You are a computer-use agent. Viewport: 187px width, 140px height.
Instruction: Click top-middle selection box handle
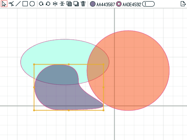tap(69, 64)
